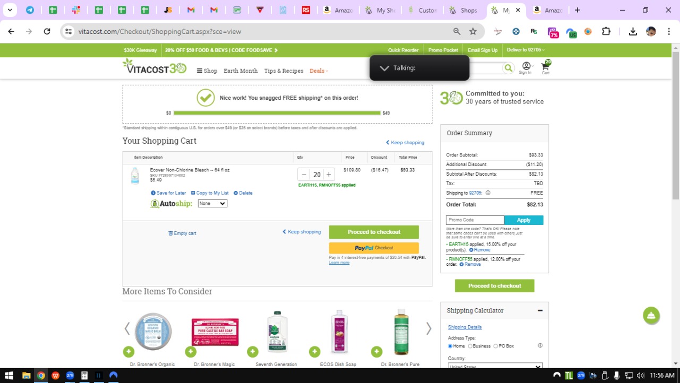The width and height of the screenshot is (680, 383).
Task: Save the Ecover bleach for later
Action: [168, 193]
